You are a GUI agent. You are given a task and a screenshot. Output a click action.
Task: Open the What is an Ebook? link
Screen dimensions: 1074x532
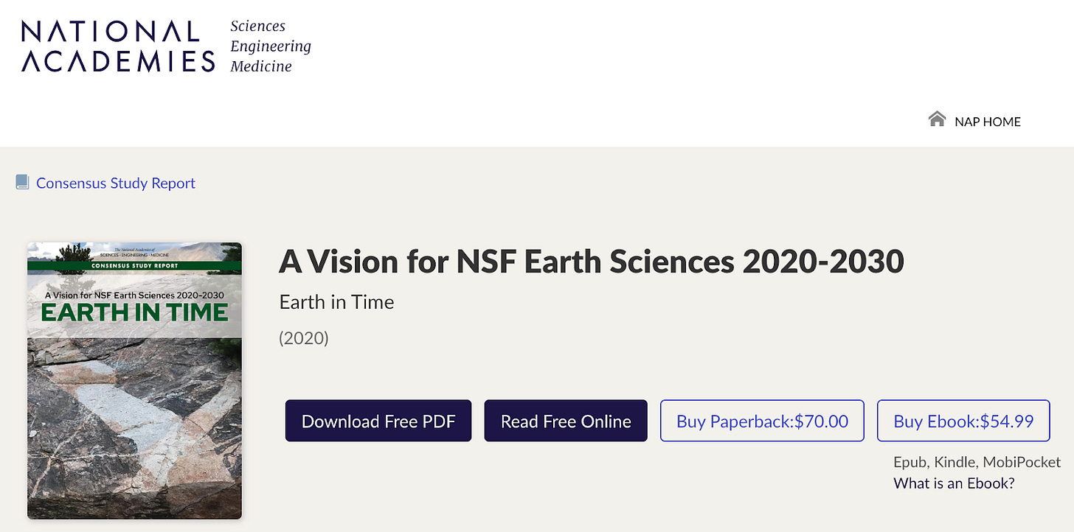coord(954,483)
